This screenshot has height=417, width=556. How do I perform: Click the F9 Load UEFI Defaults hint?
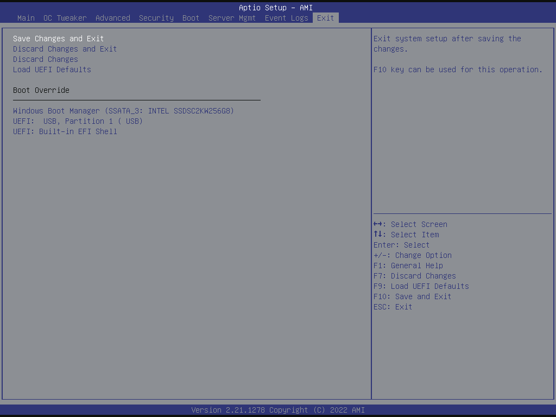coord(421,286)
